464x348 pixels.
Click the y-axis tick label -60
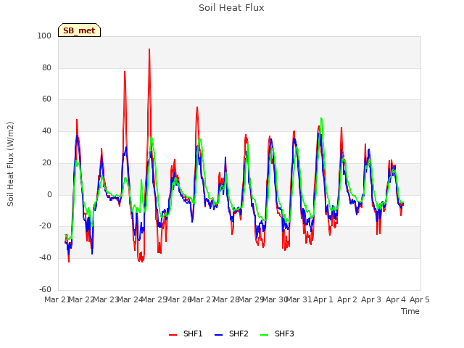coord(45,289)
